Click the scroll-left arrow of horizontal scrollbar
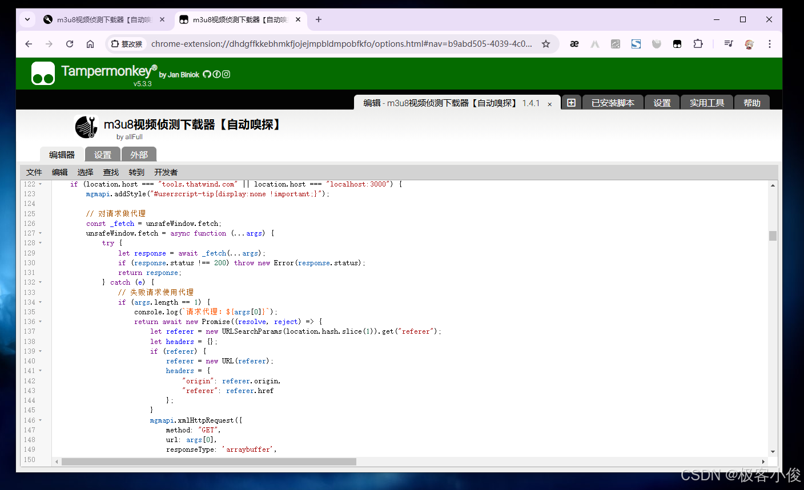The width and height of the screenshot is (804, 490). [x=57, y=461]
